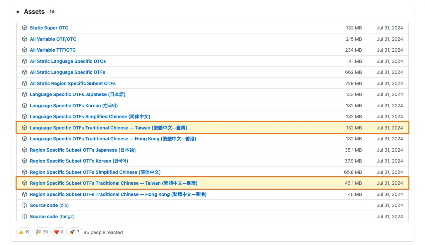Click the zip file icon beside Source code (zip)
Viewport: 425px width, 245px height.
coord(25,205)
